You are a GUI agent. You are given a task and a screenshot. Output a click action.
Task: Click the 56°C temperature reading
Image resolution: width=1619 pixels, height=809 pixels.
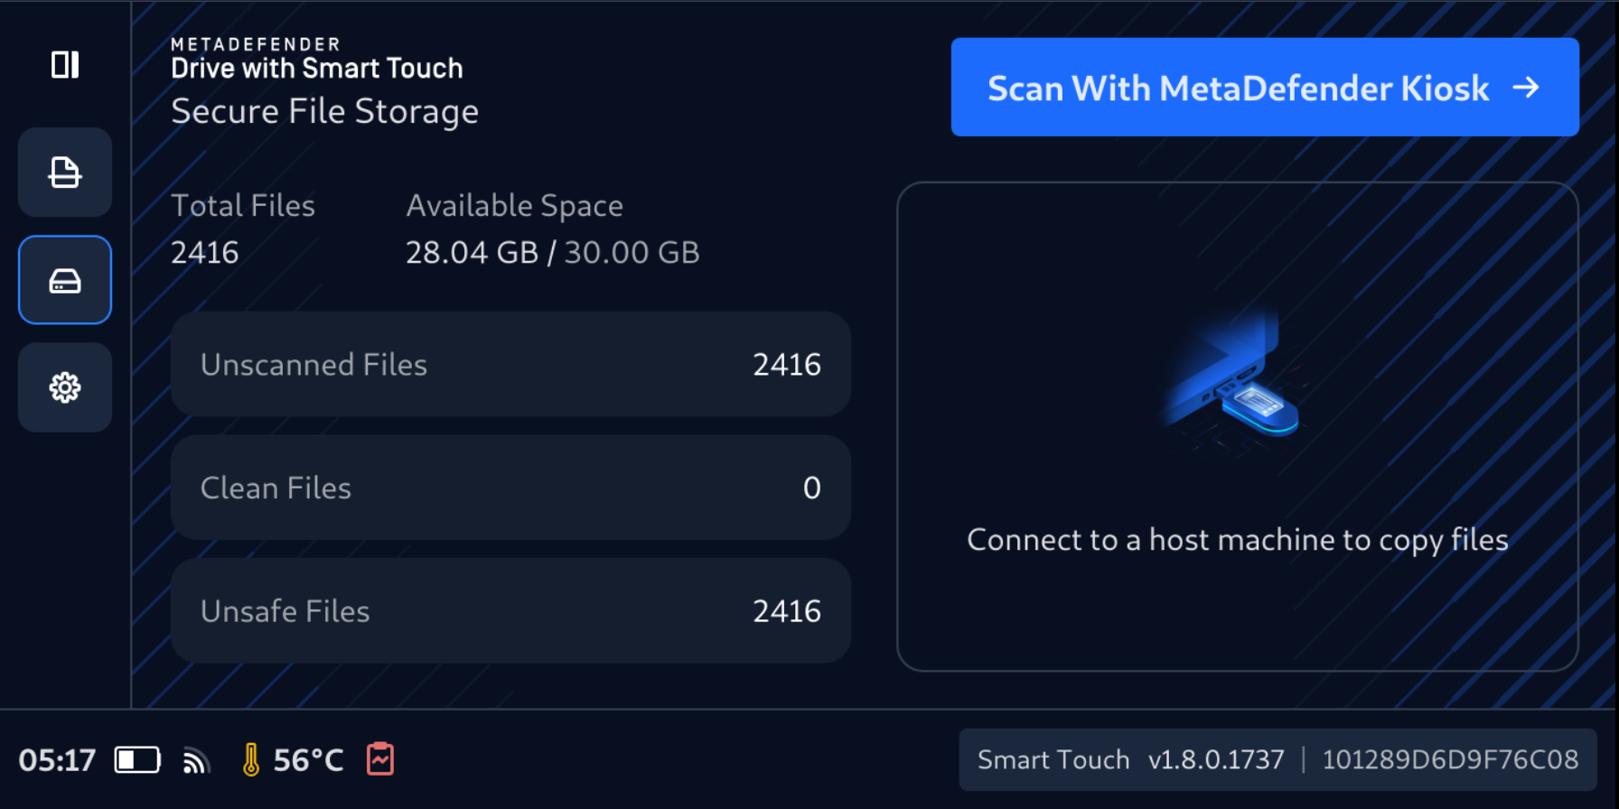(308, 760)
